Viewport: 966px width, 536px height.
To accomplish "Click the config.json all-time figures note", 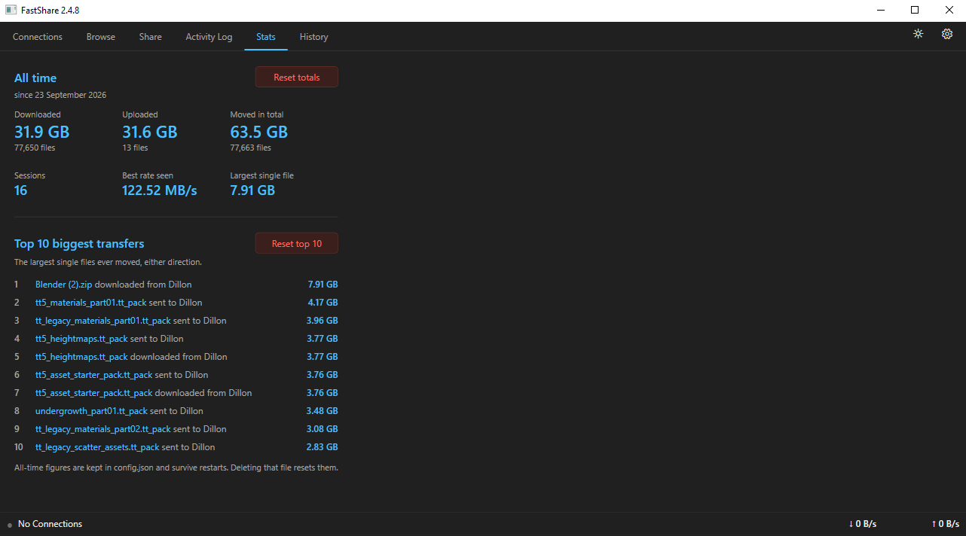I will click(x=176, y=467).
